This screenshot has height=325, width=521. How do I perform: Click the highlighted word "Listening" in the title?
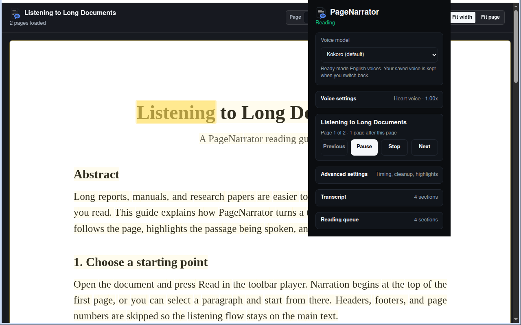click(x=176, y=112)
